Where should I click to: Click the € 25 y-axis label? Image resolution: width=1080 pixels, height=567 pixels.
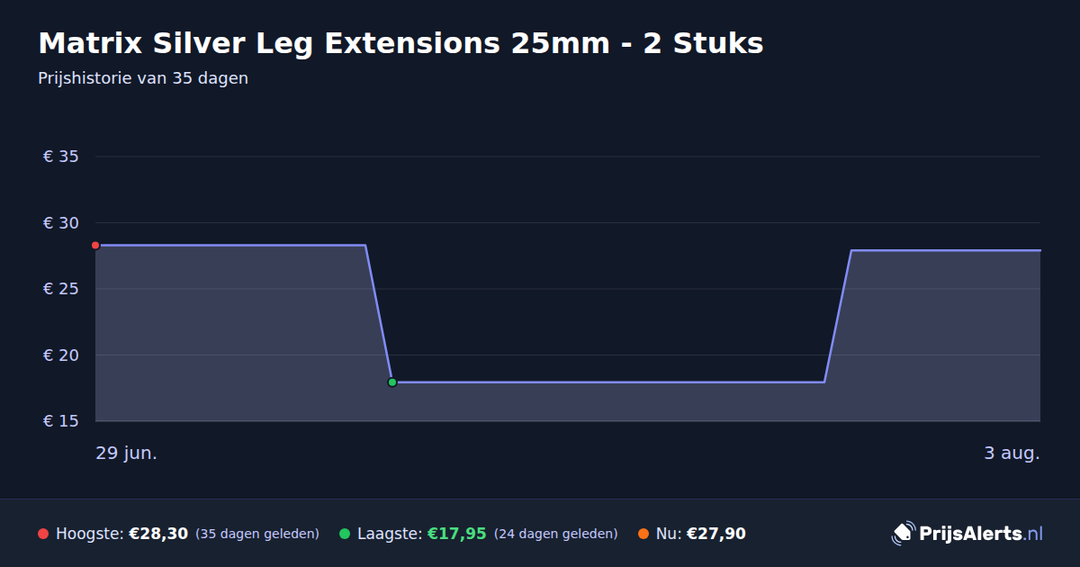61,289
